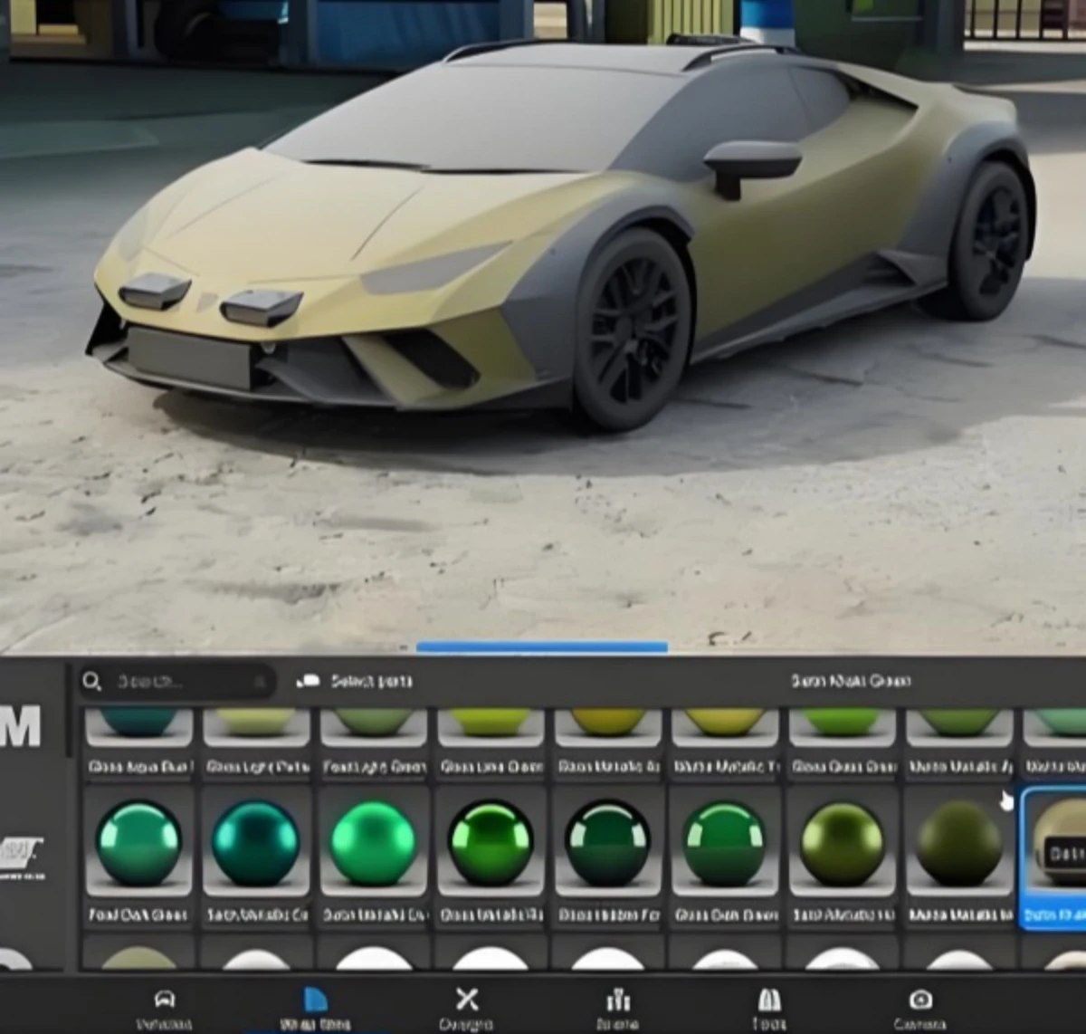Switch to the blue Wrap Films tab
The width and height of the screenshot is (1086, 1034).
315,1000
